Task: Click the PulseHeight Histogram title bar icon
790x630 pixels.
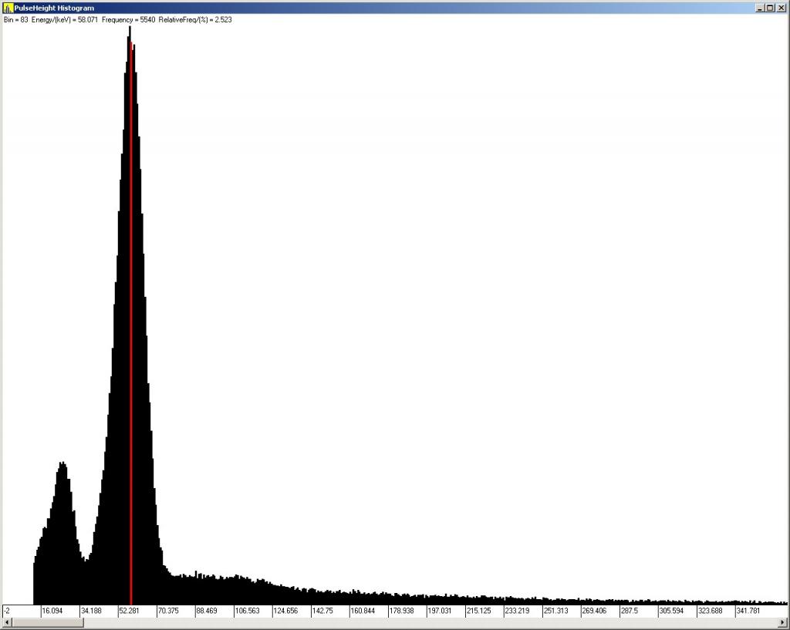Action: click(x=8, y=8)
